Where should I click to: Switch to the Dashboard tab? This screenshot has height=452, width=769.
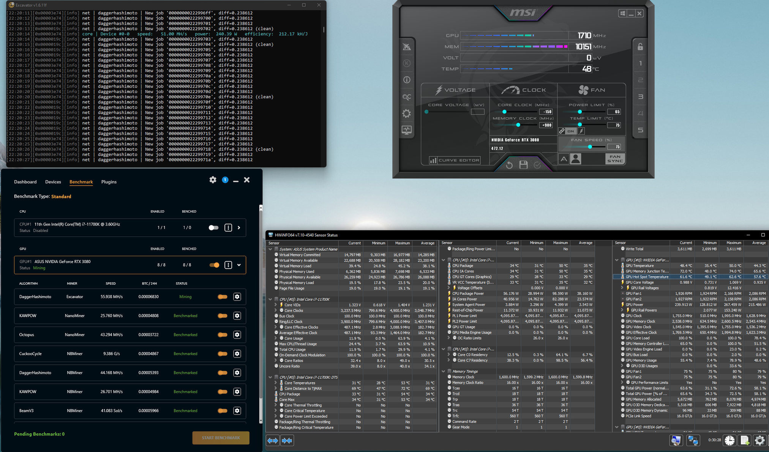25,182
